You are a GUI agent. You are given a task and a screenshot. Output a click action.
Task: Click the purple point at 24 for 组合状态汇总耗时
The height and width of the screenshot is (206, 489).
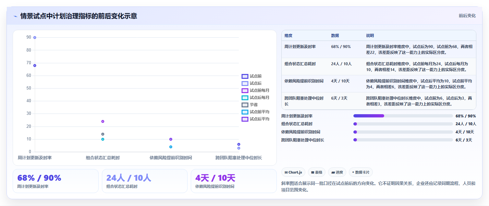point(103,121)
